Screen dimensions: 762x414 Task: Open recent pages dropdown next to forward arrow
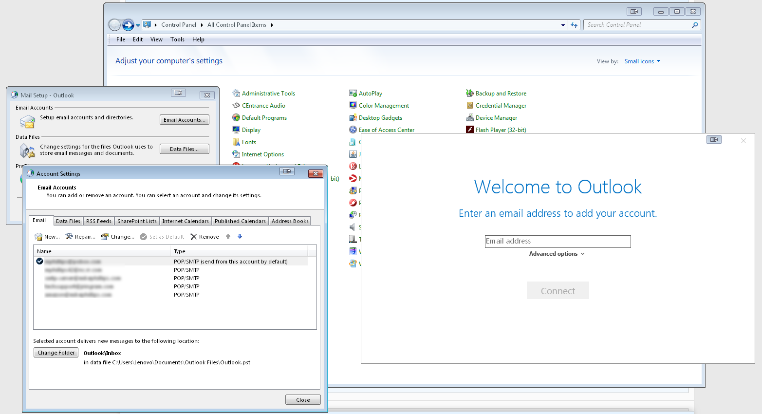click(x=138, y=25)
